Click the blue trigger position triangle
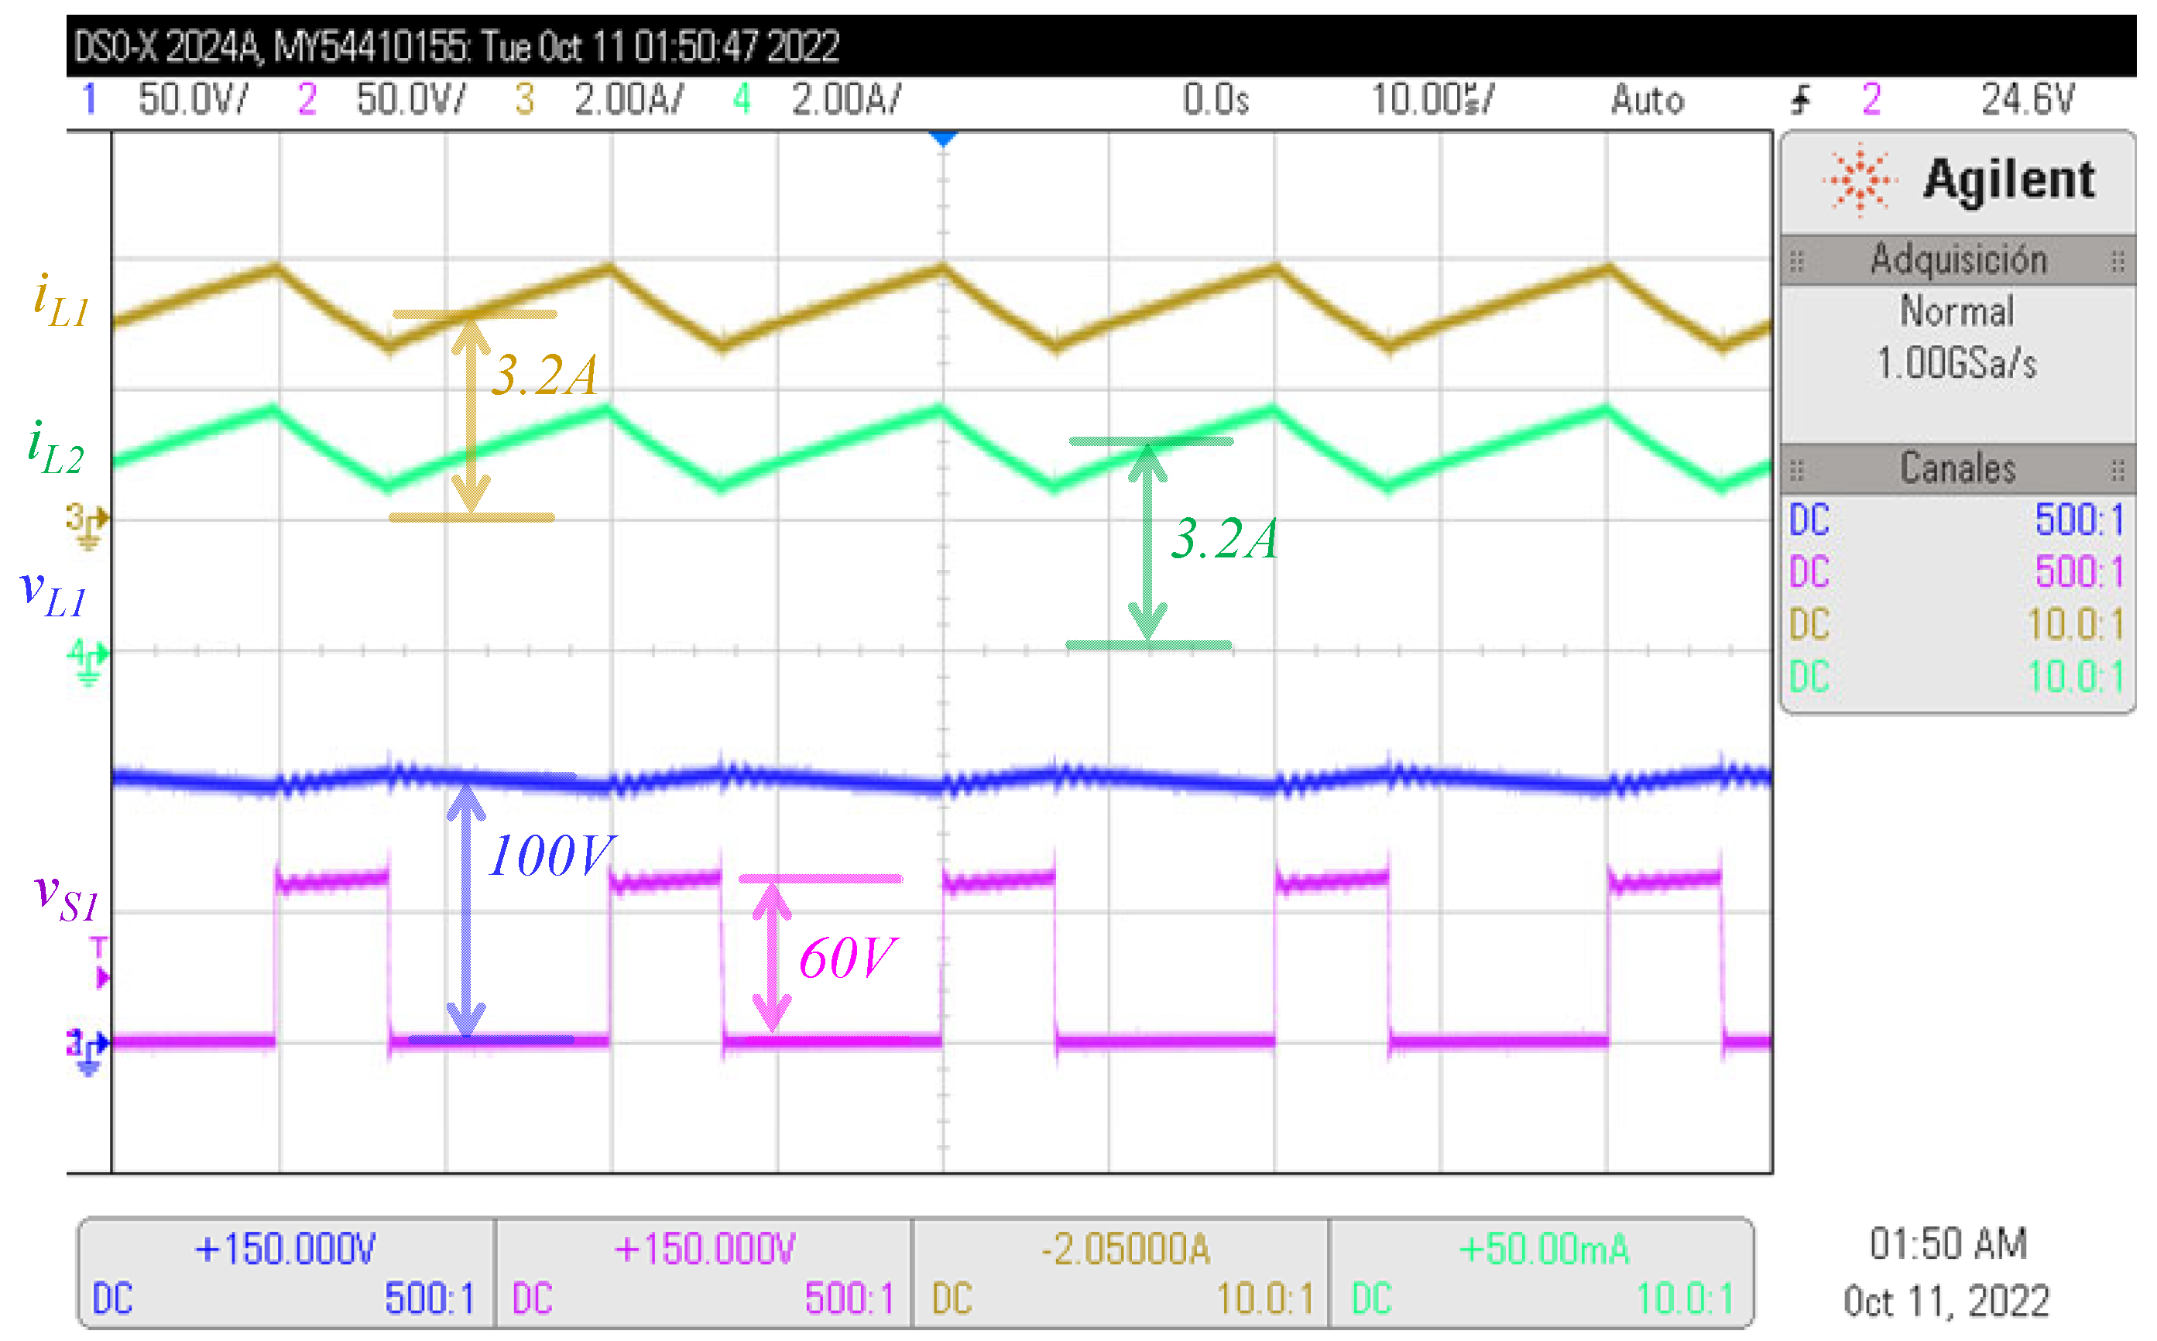This screenshot has width=2157, height=1341. [943, 139]
